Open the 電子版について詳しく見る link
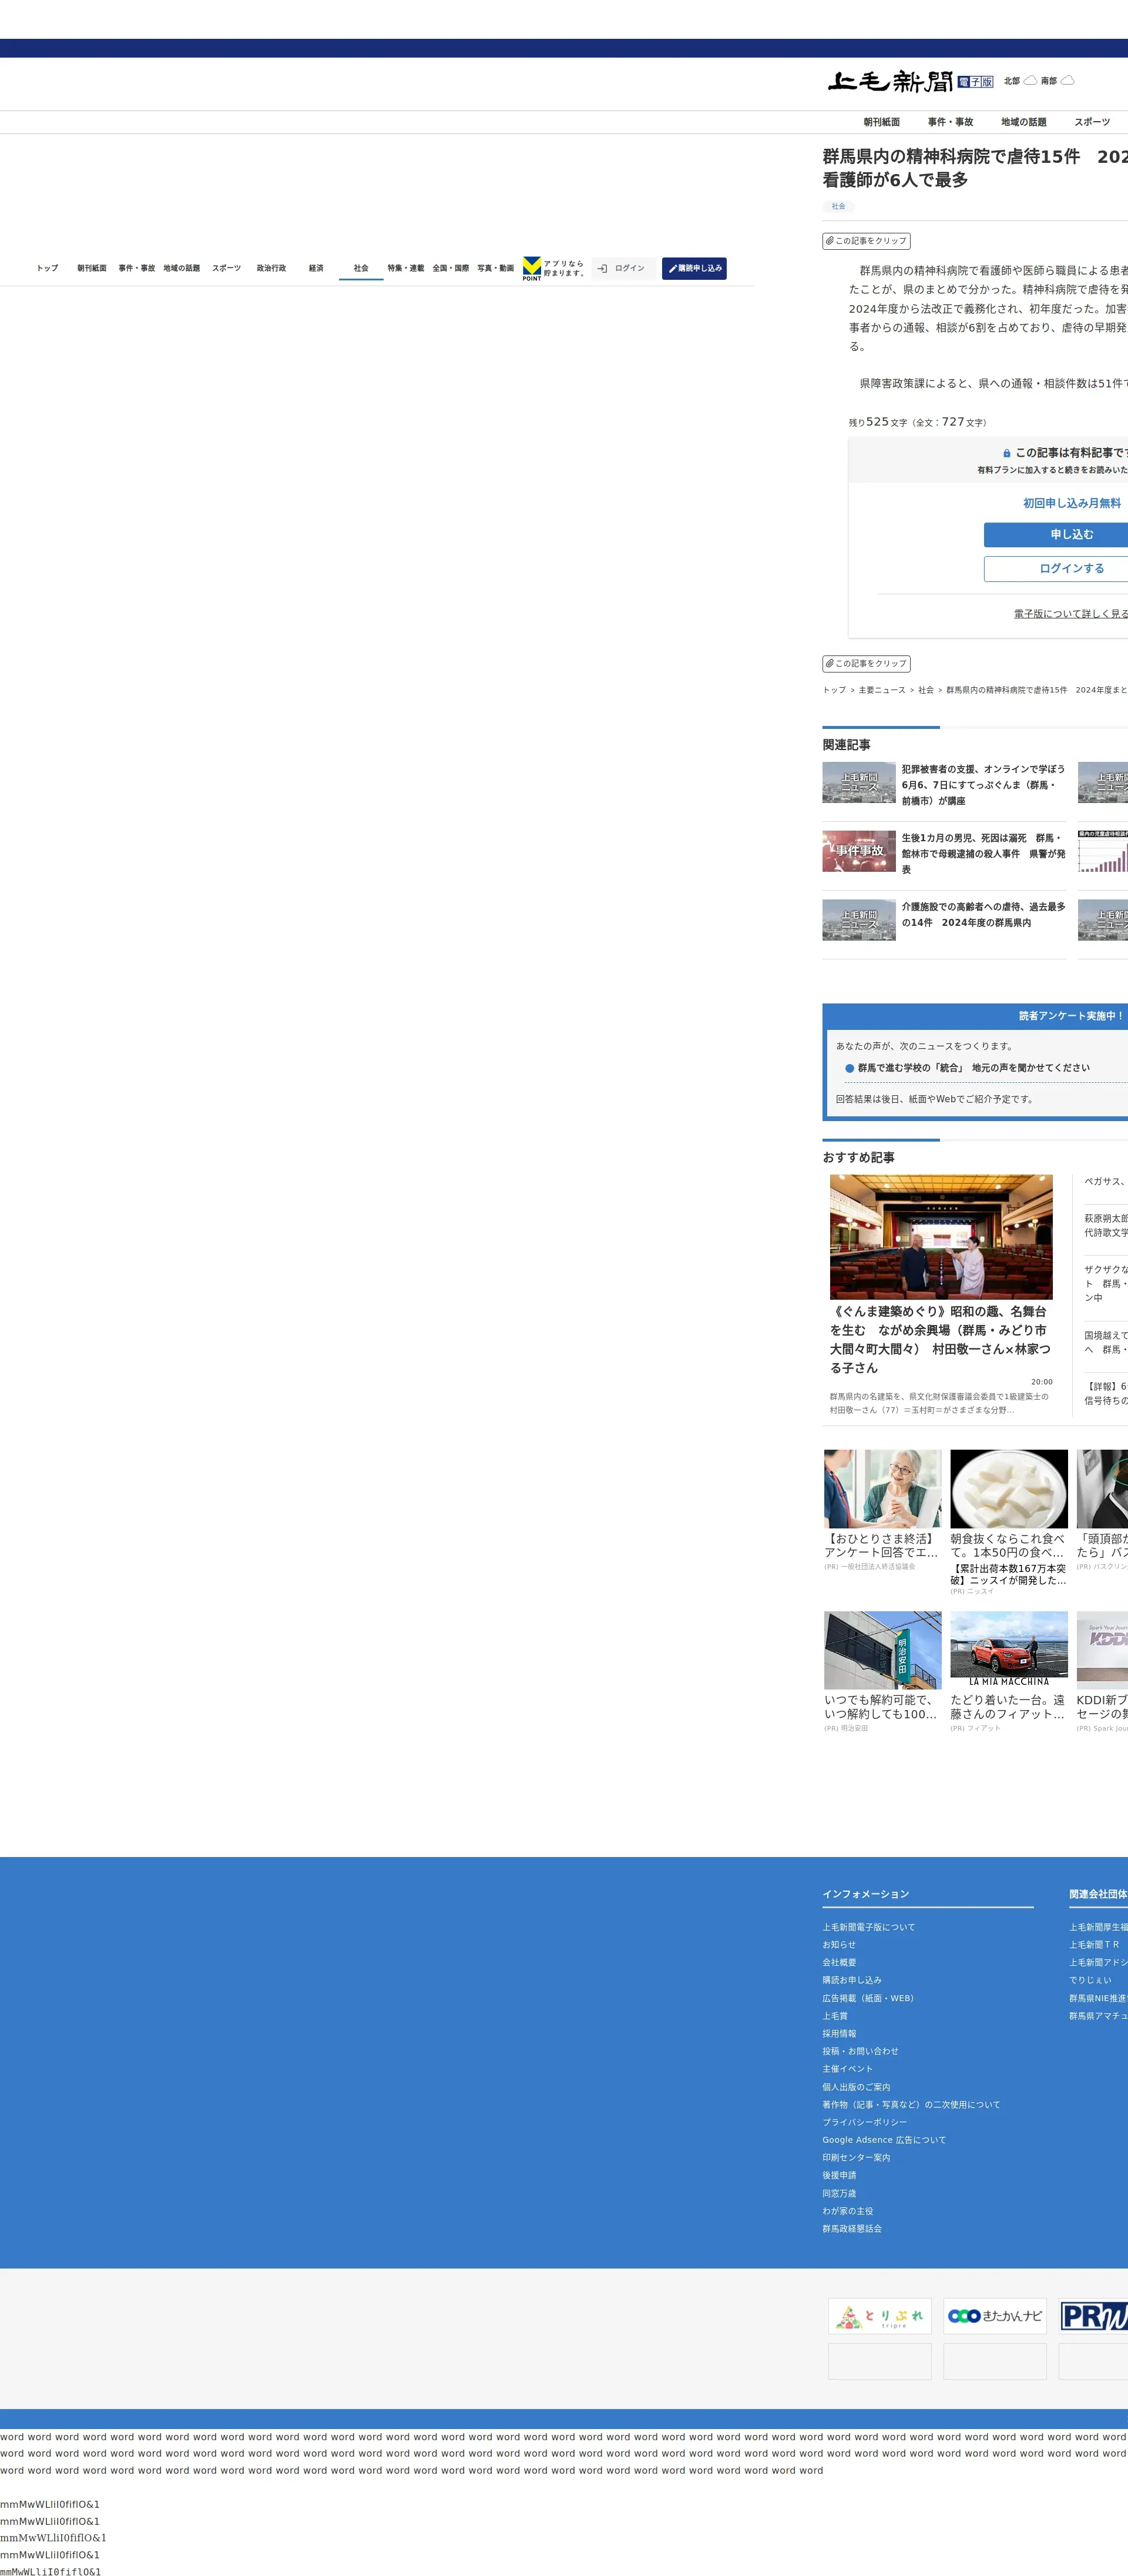Image resolution: width=1128 pixels, height=2576 pixels. click(x=1071, y=614)
